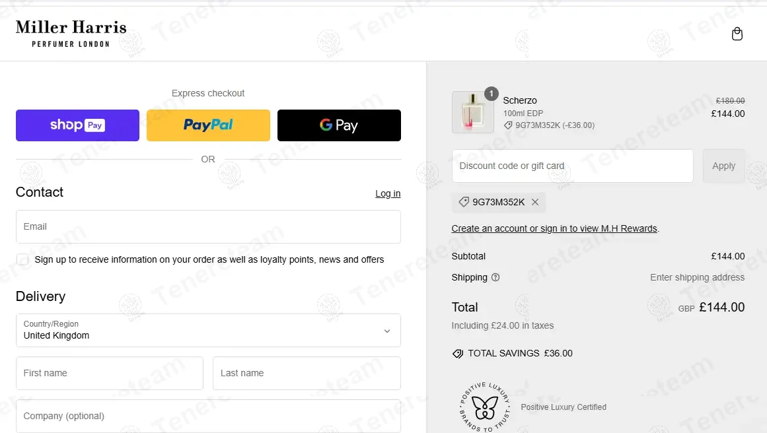The image size is (767, 433).
Task: Click the Discount code or gift card field
Action: (x=572, y=166)
